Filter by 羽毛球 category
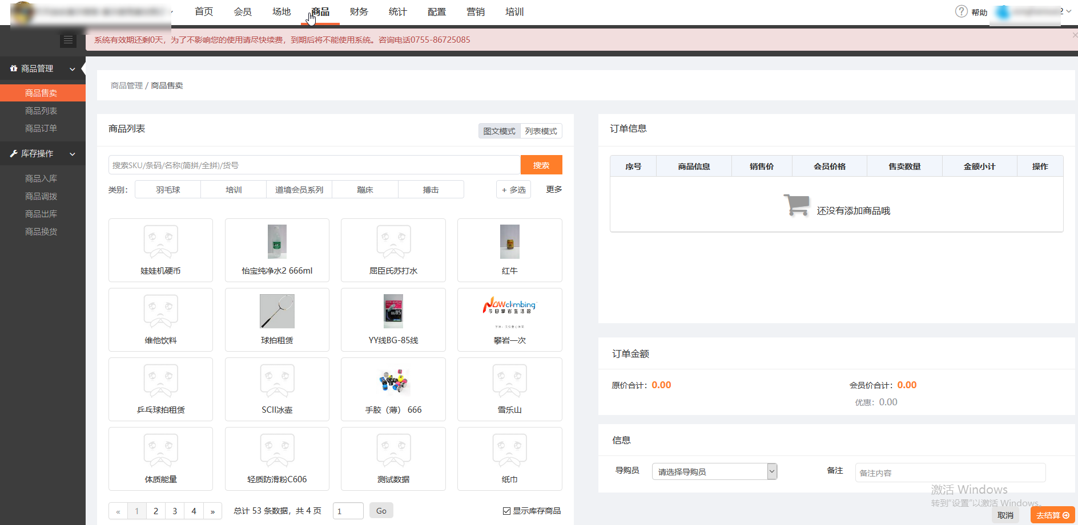Viewport: 1078px width, 525px height. click(168, 190)
